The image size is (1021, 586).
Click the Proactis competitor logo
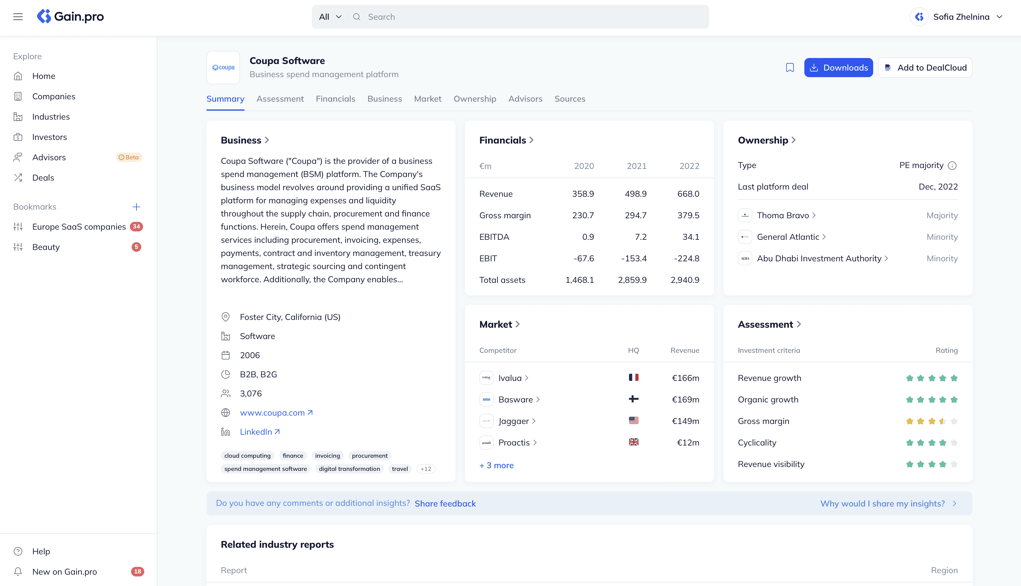coord(486,443)
